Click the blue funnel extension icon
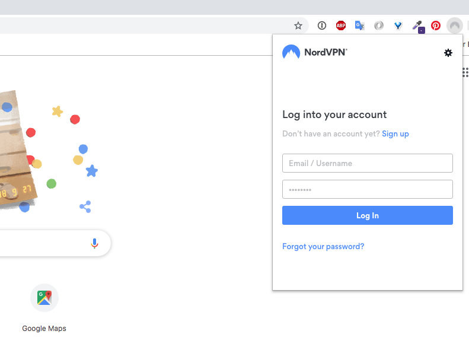 tap(398, 26)
